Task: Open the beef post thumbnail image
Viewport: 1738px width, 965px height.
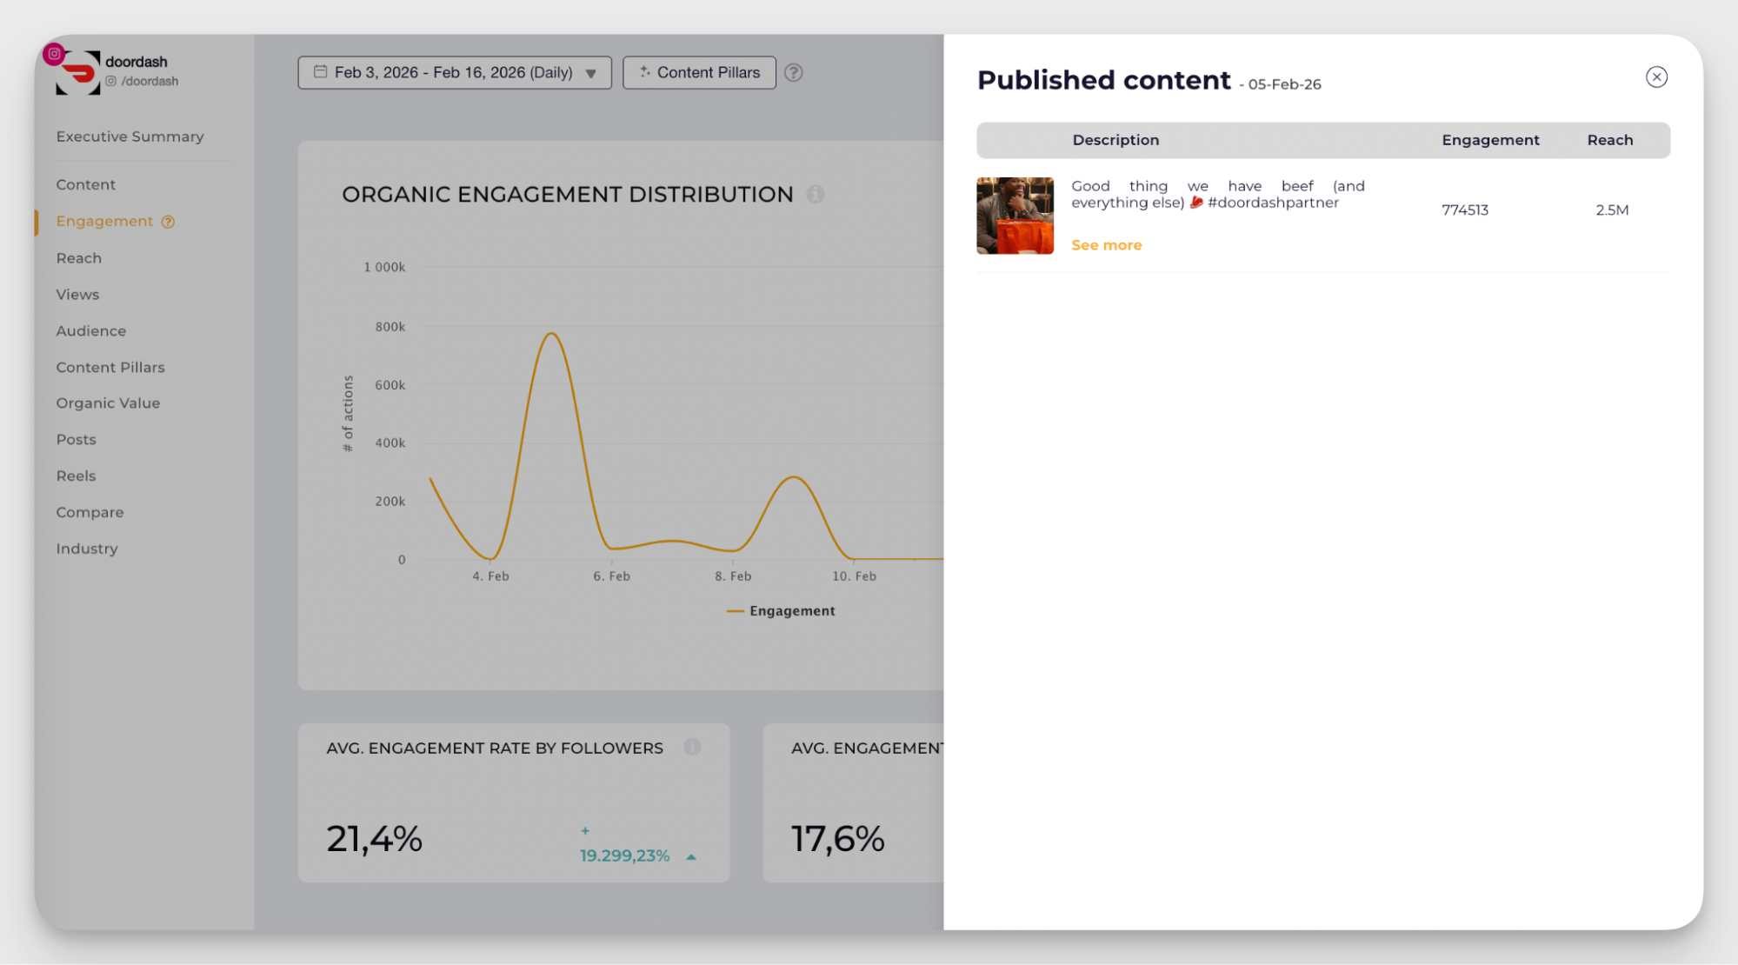Action: pos(1015,216)
